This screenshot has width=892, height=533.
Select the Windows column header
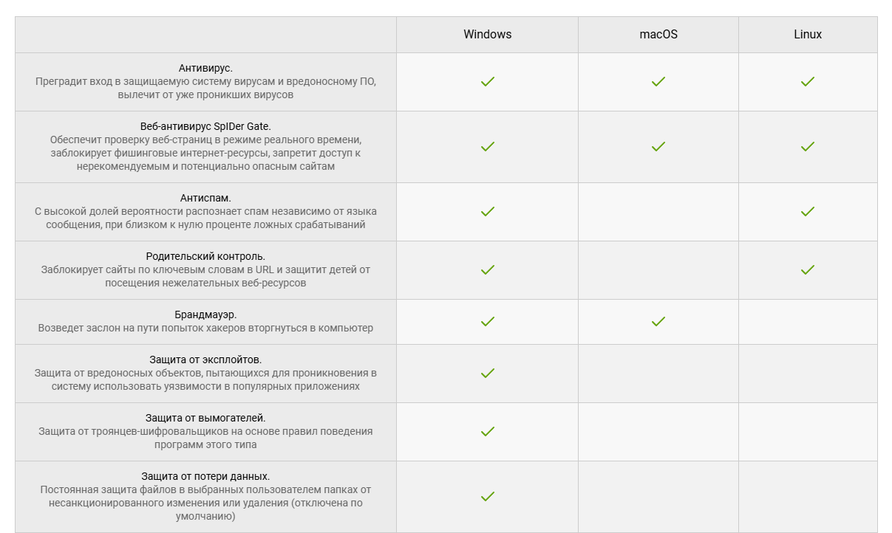tap(488, 35)
